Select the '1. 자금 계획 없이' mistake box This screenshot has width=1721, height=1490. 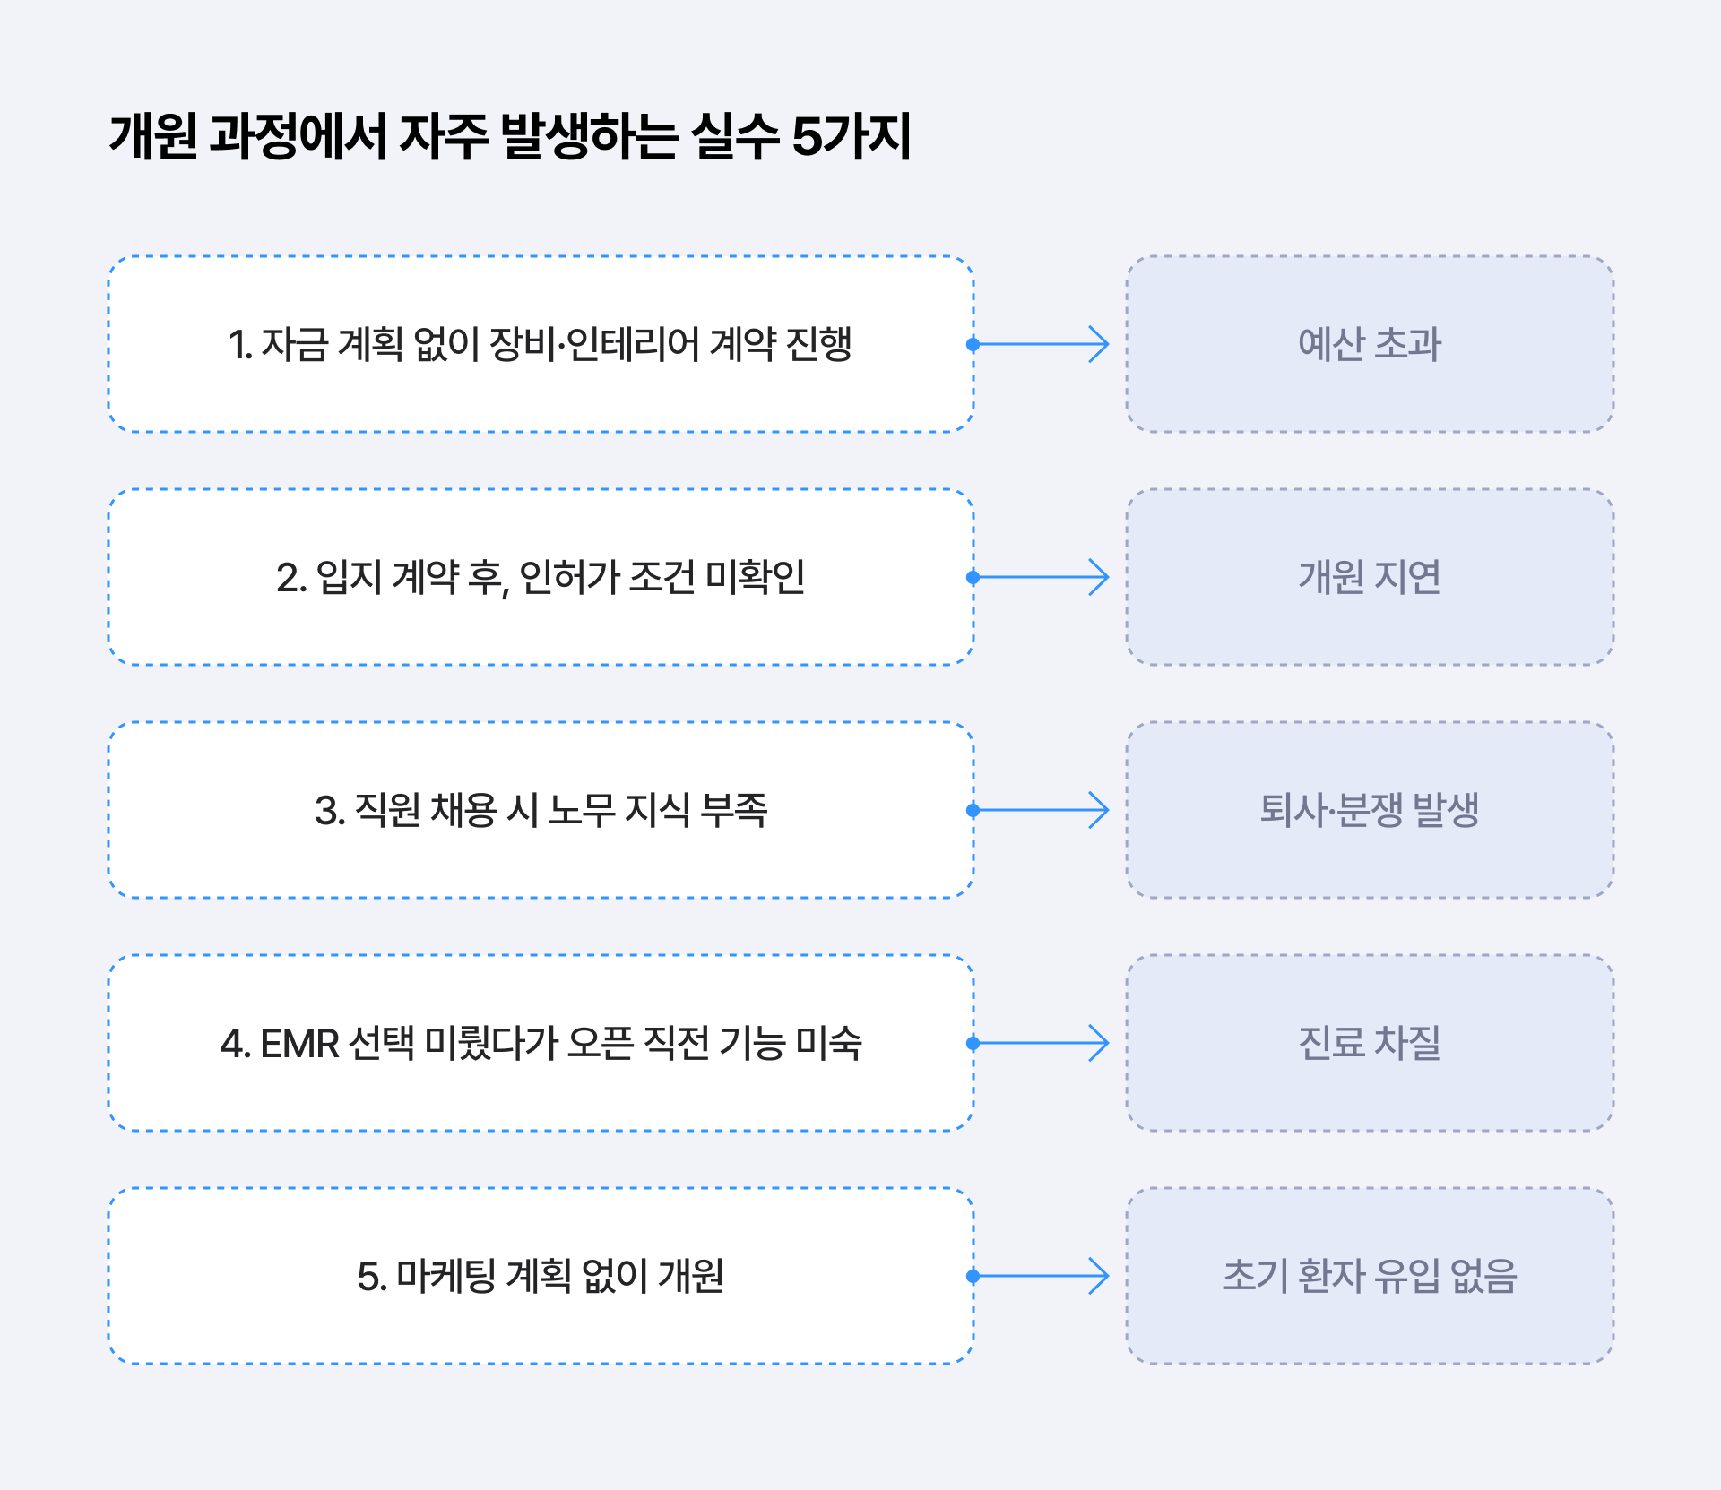coord(540,344)
